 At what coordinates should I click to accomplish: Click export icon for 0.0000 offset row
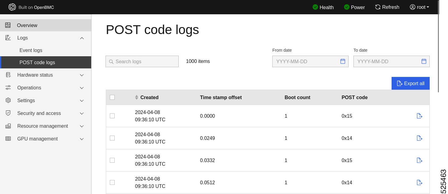coord(419,116)
